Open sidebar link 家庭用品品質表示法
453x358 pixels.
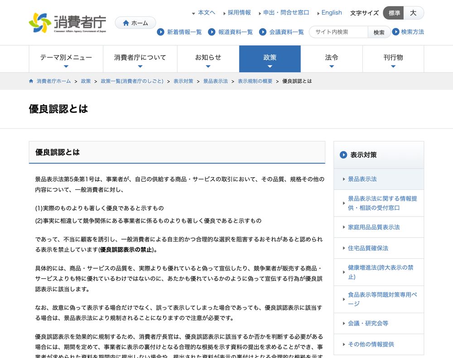coord(374,227)
